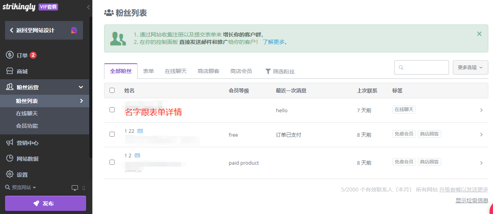Image resolution: width=493 pixels, height=214 pixels.
Task: Click the 上次联系 column header
Action: (x=367, y=90)
